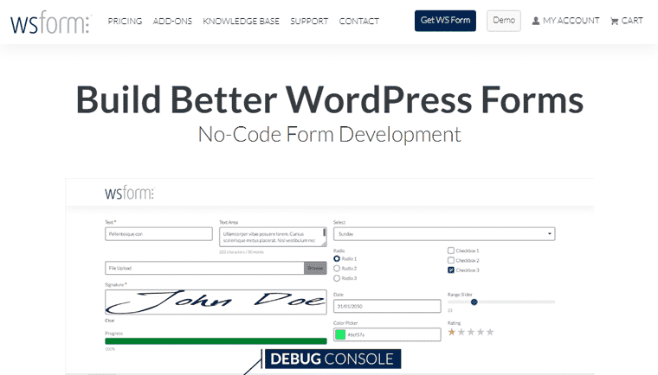Click the Browse button for file upload
Screen dimensions: 658x375
[x=315, y=268]
